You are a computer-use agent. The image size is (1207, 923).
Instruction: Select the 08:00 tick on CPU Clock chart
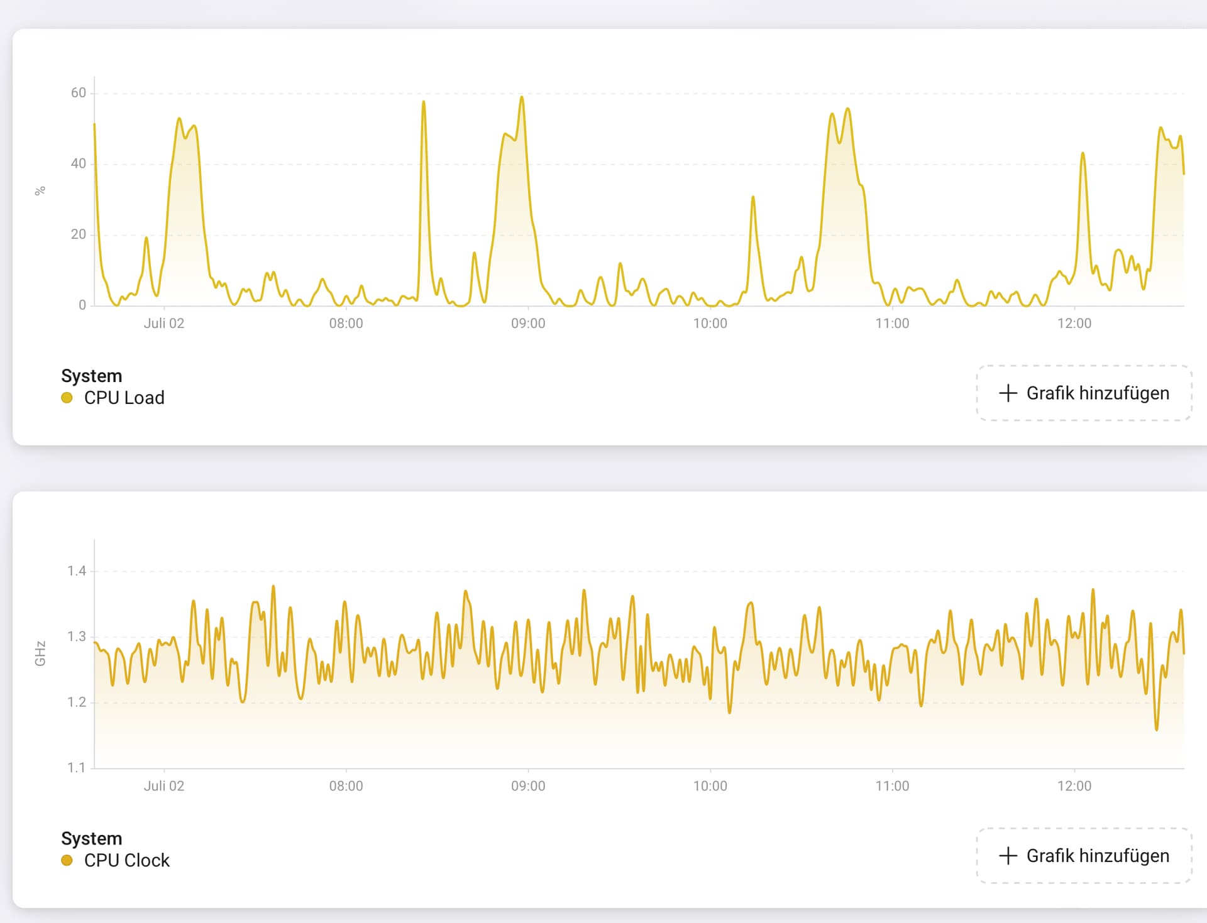tap(346, 785)
